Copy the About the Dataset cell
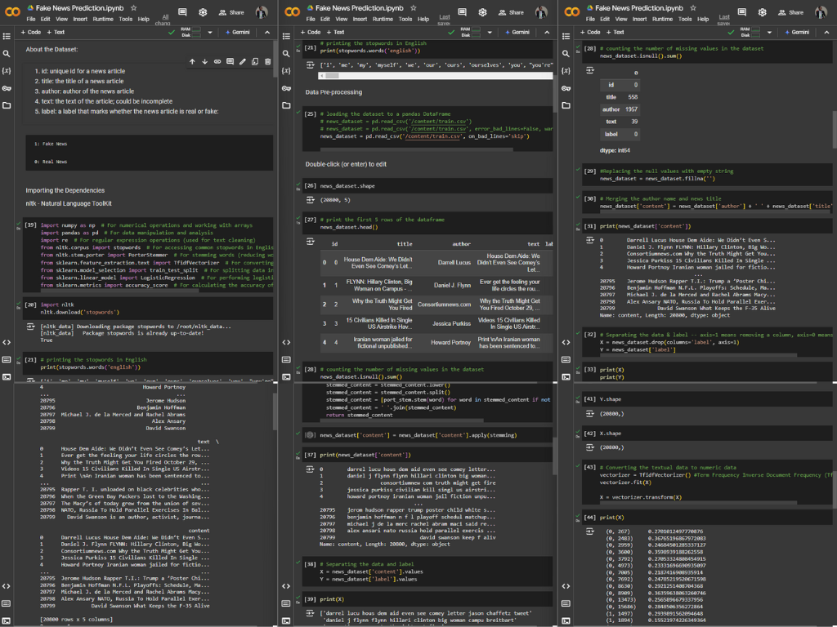 pos(255,62)
